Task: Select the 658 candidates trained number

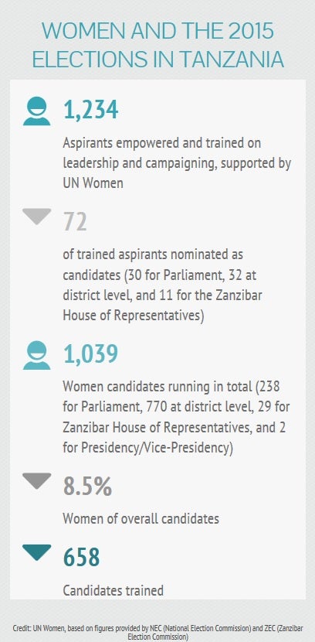Action: click(x=81, y=557)
